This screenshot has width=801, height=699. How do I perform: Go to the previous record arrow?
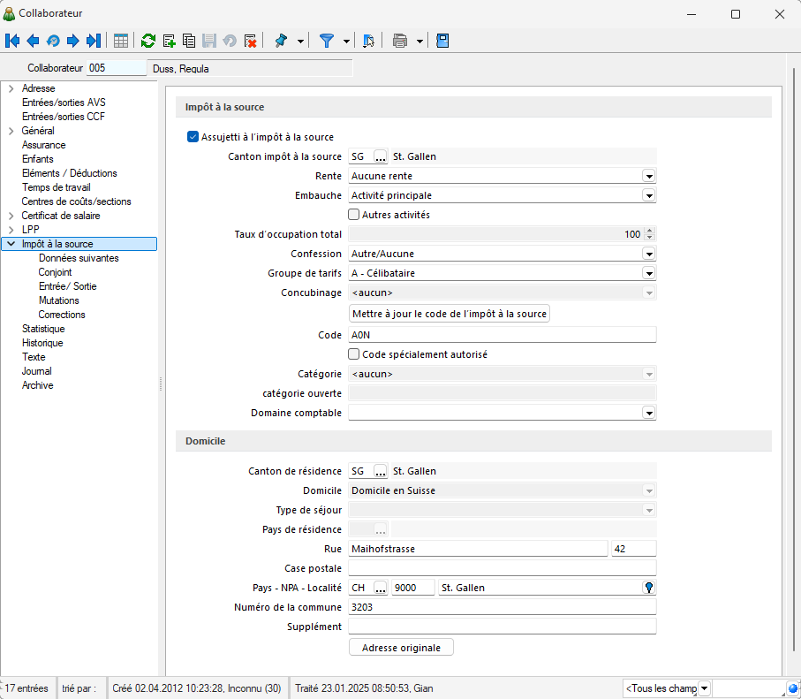(x=33, y=41)
